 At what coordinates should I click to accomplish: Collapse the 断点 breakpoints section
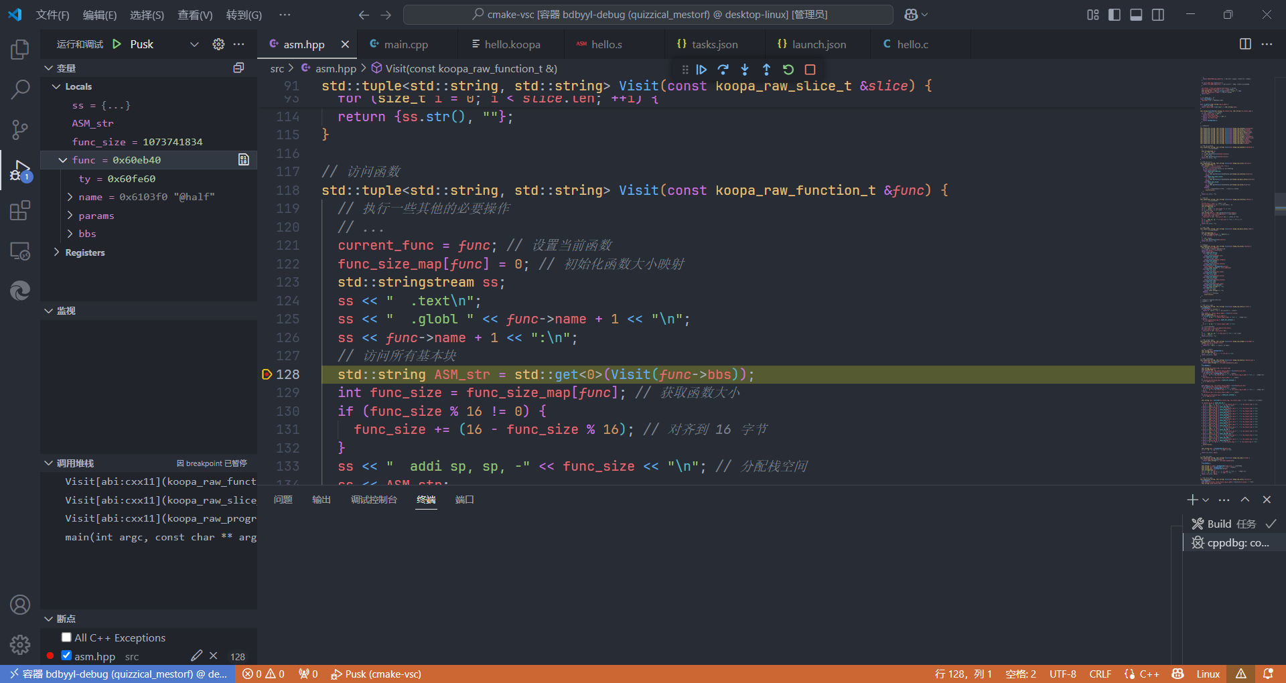pos(48,619)
